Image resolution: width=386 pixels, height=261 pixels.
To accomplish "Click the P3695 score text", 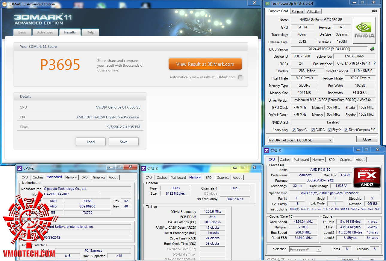I will tap(60, 65).
